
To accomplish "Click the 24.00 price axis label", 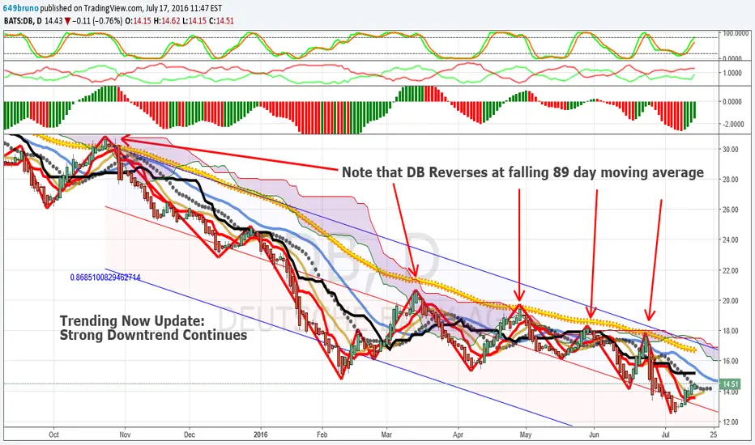I will coord(730,240).
